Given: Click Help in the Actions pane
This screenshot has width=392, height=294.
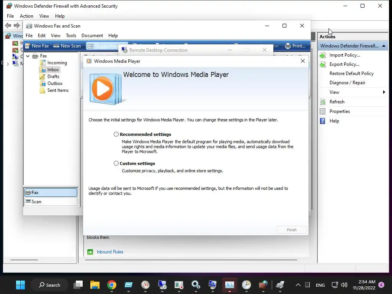Looking at the screenshot, I should click(x=334, y=121).
